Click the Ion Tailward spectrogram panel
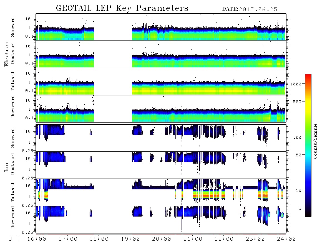 [x=161, y=192]
